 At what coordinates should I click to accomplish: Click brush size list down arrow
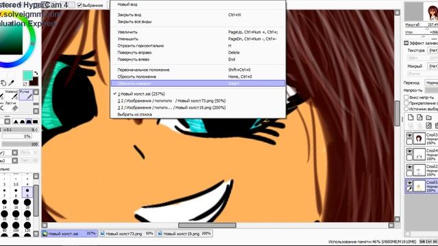(x=36, y=234)
